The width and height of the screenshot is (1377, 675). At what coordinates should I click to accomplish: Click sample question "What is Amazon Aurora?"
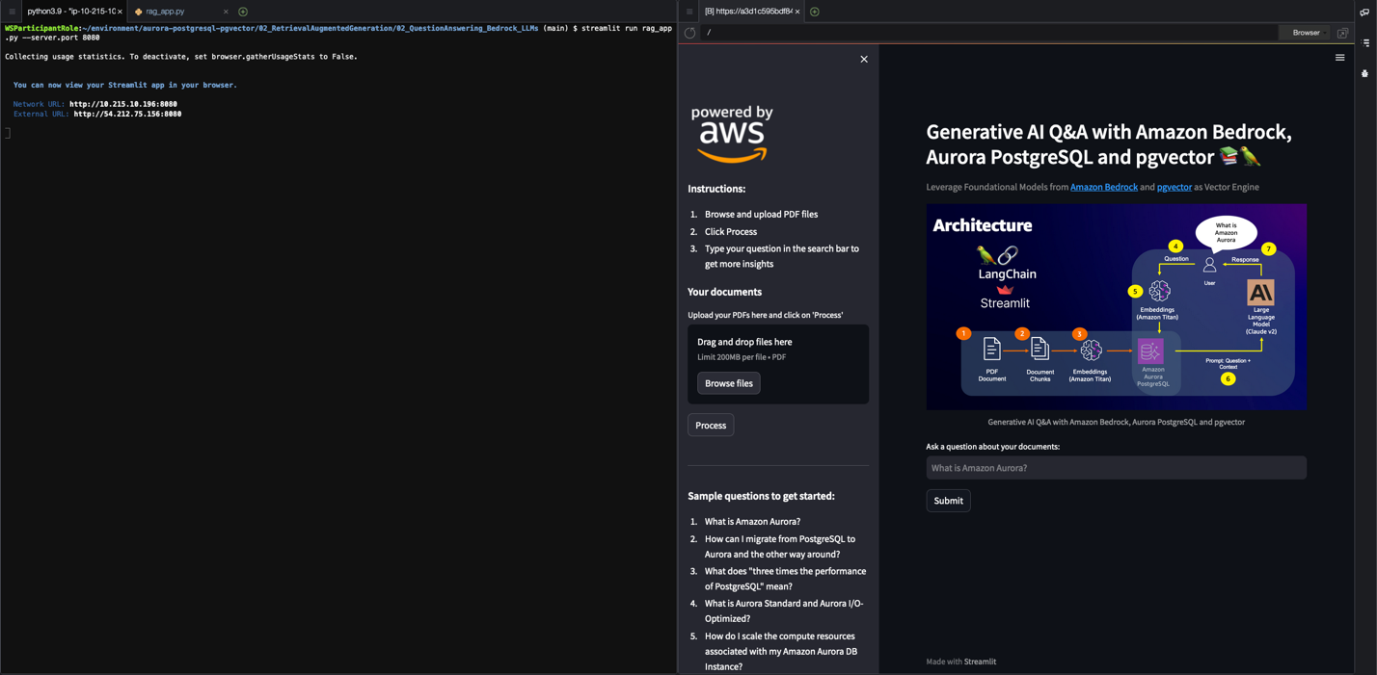click(752, 522)
